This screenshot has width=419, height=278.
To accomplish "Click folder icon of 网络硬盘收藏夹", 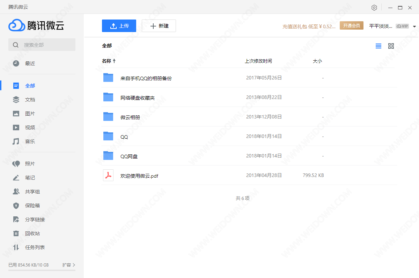I will [x=108, y=97].
